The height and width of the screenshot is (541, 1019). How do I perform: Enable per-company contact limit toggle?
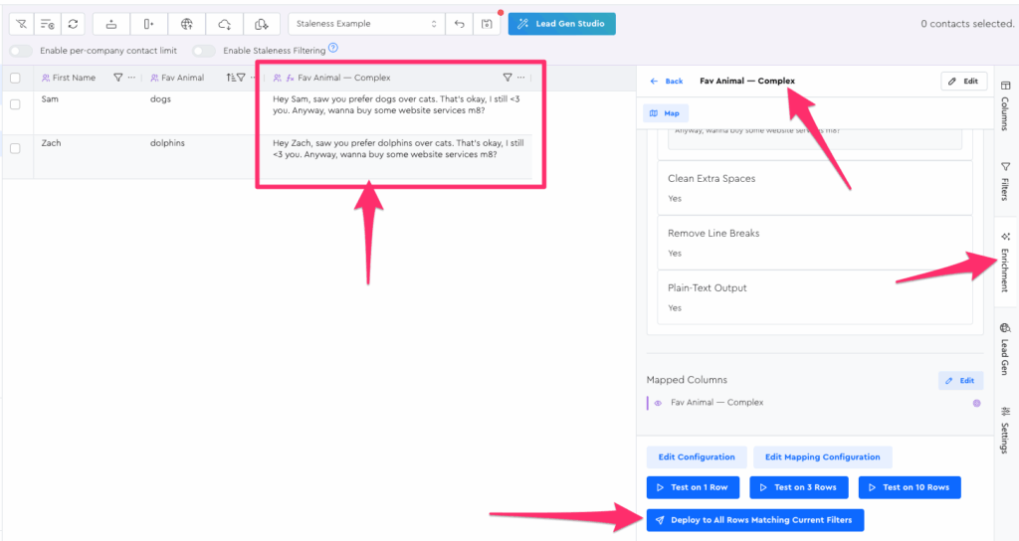point(21,51)
